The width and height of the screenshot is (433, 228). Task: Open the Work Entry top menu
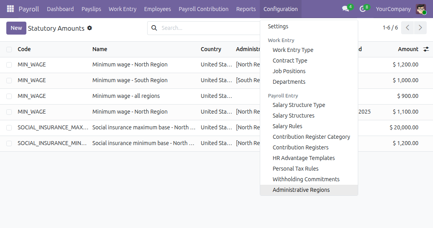(x=122, y=9)
